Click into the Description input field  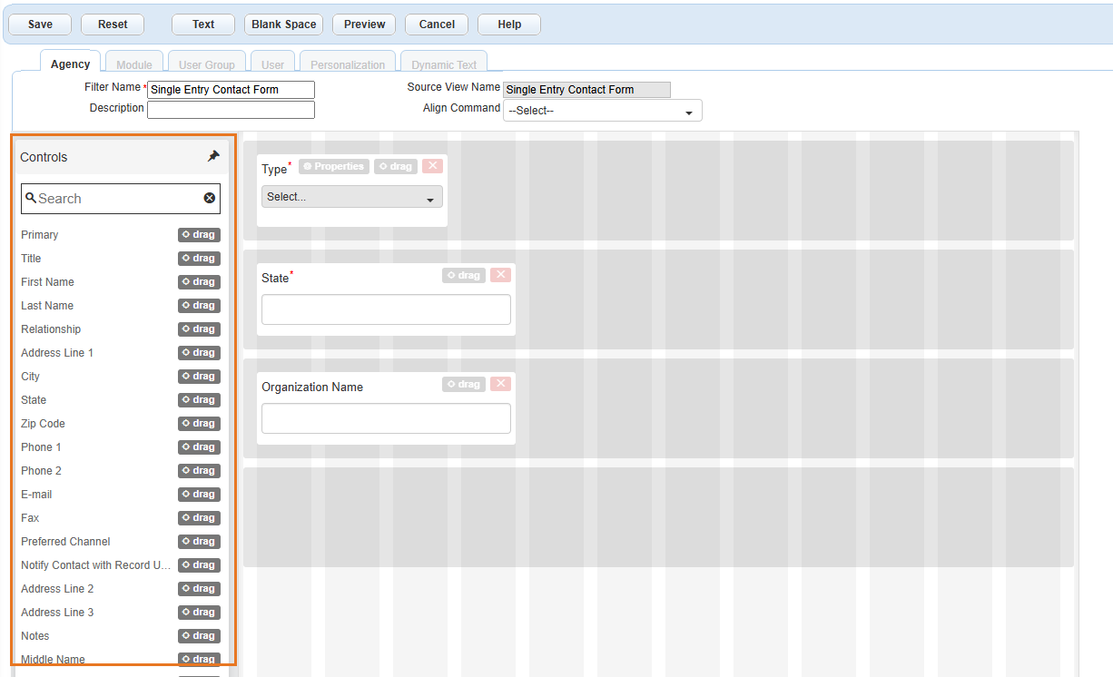tap(231, 110)
